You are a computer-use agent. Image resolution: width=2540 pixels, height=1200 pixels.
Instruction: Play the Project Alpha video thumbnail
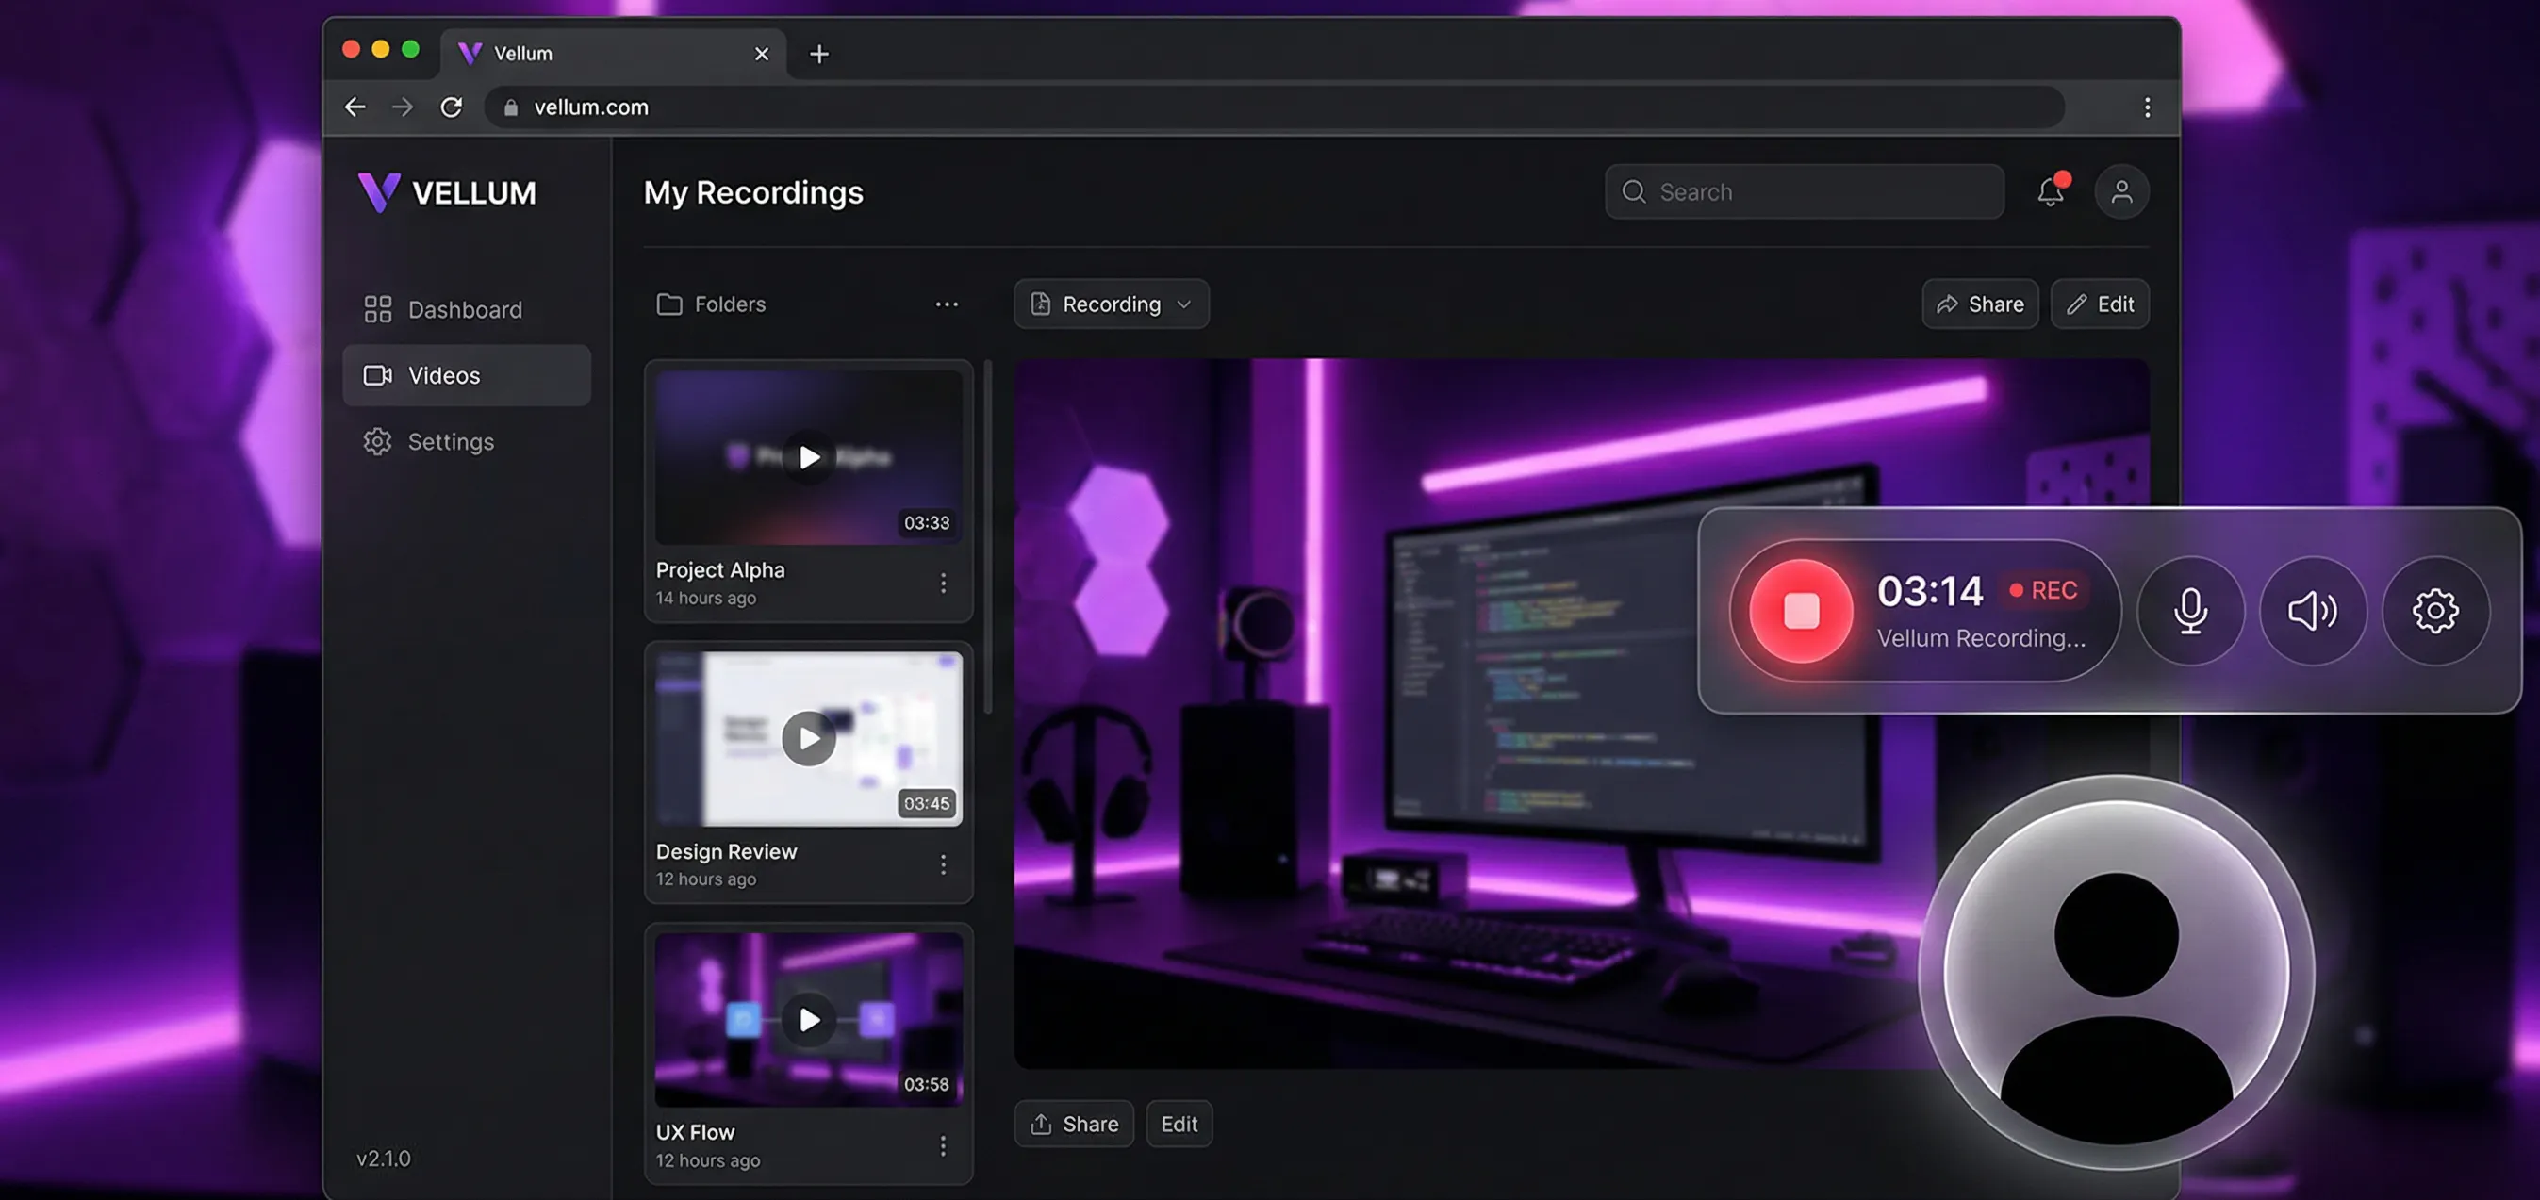click(809, 457)
